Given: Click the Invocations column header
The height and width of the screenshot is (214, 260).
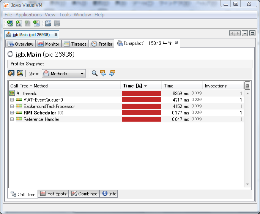Looking at the screenshot, I should point(223,86).
